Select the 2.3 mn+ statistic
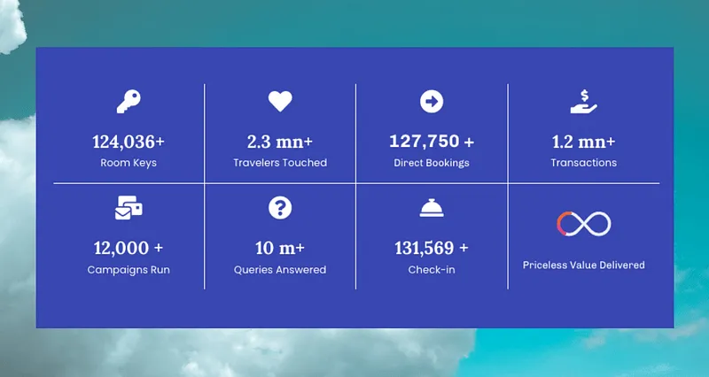Viewport: 709px width, 377px height. pyautogui.click(x=280, y=142)
